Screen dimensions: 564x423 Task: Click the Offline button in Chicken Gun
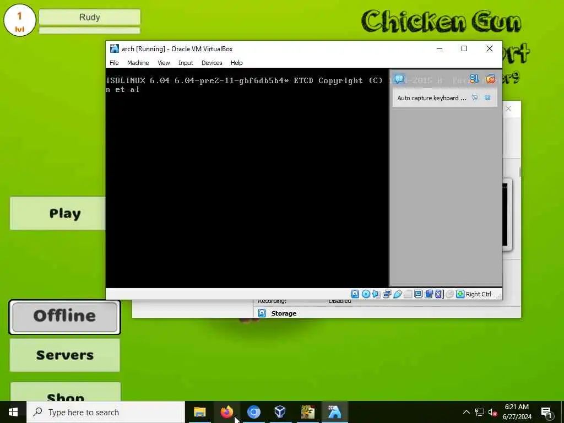65,317
